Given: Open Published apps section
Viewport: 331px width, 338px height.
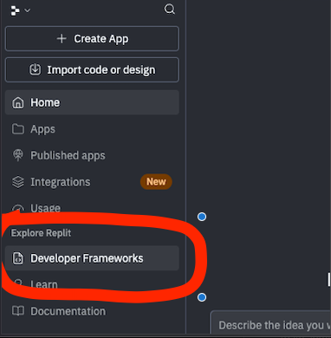Looking at the screenshot, I should pyautogui.click(x=92, y=155).
